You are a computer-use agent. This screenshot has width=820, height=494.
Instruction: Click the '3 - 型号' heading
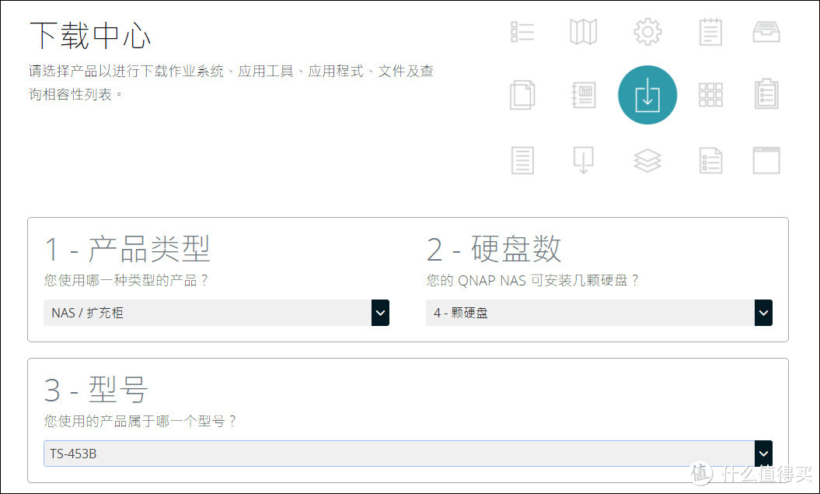pos(96,390)
